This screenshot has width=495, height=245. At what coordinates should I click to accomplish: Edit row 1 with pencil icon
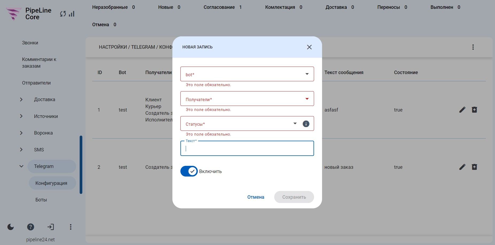[x=462, y=110]
